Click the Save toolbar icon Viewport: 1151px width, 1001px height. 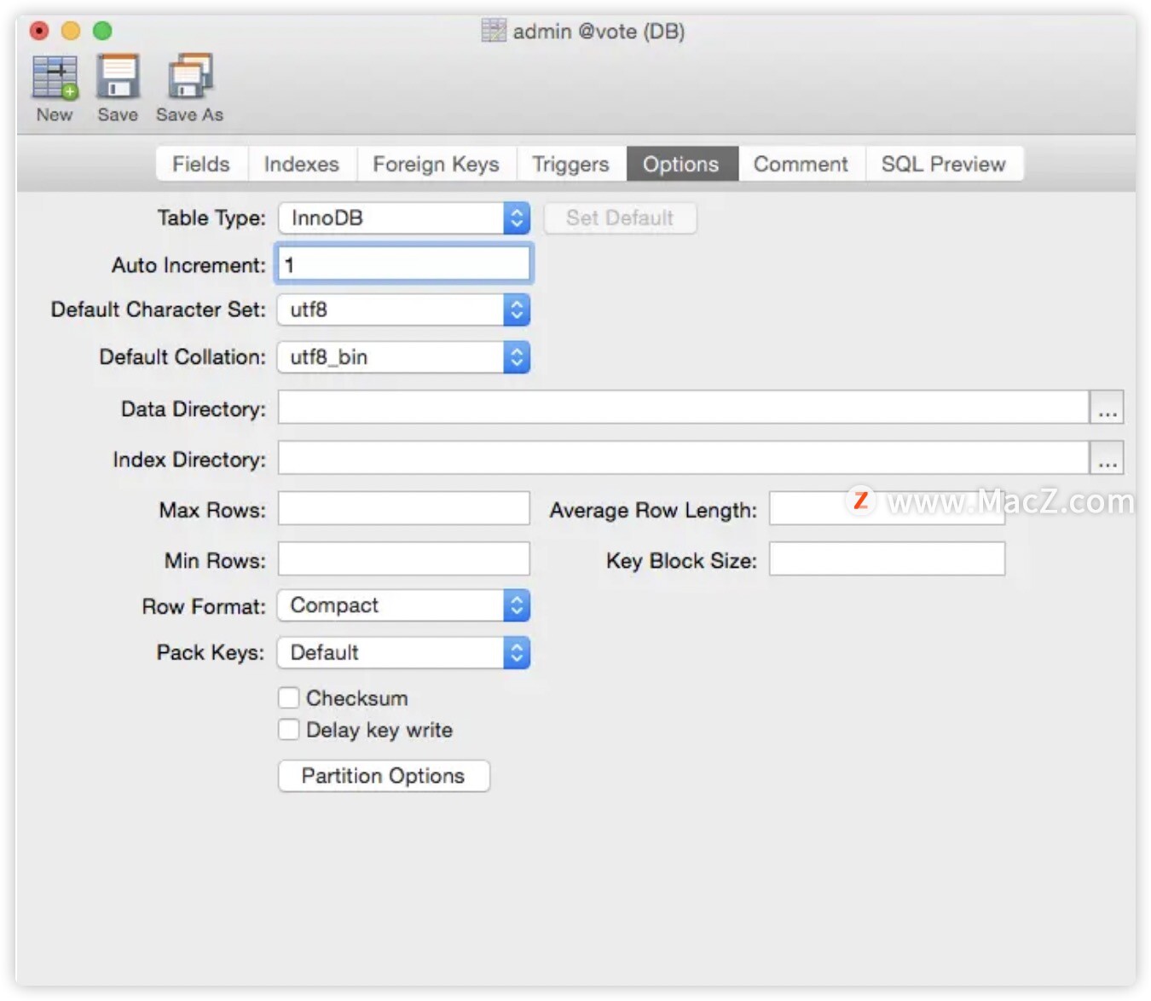click(118, 78)
